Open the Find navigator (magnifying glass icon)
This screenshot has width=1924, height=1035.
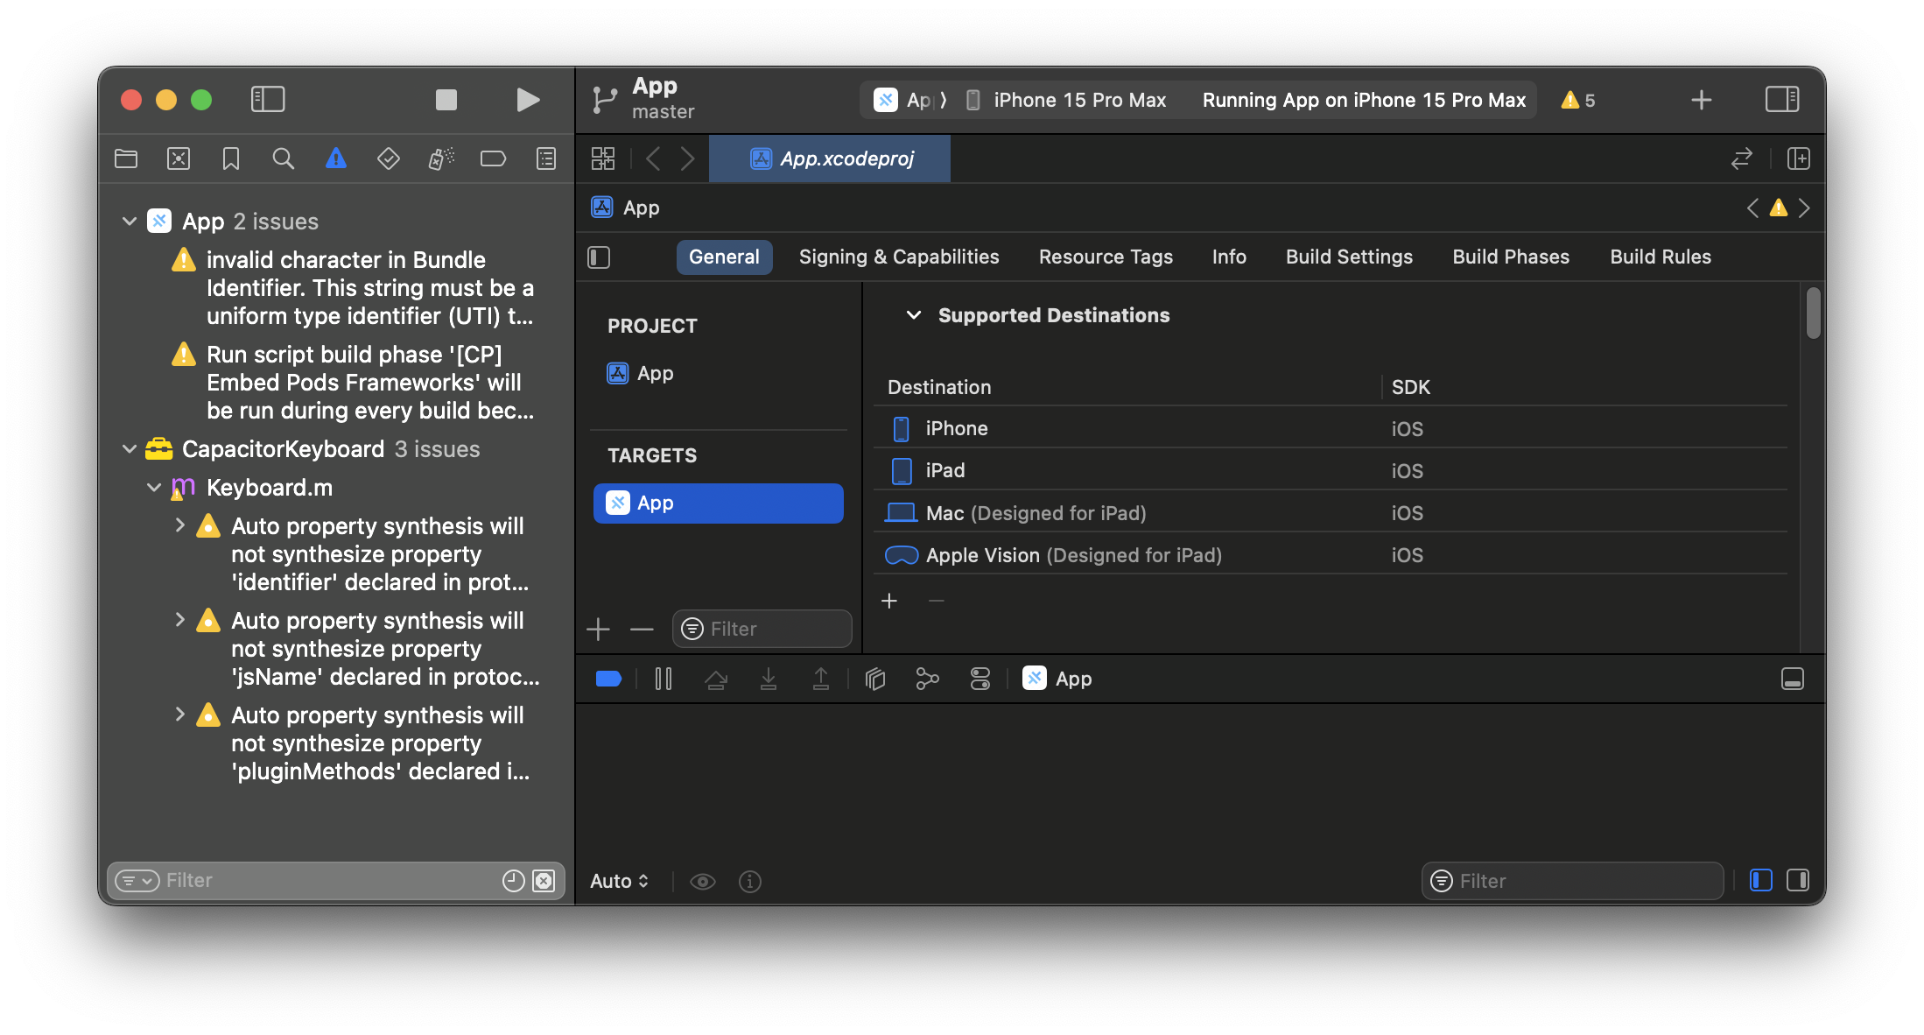(x=283, y=158)
